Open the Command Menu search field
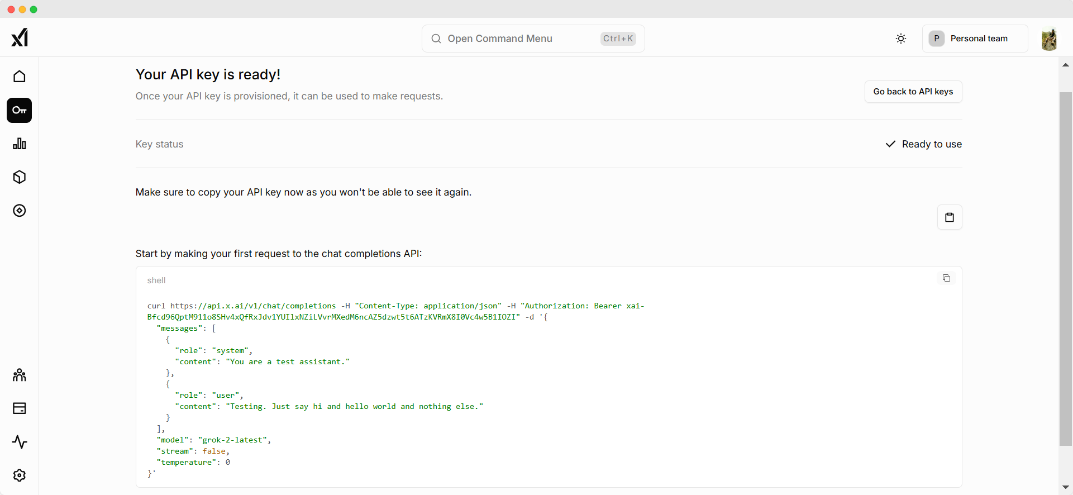Screen dimensions: 1073x495 coord(533,39)
